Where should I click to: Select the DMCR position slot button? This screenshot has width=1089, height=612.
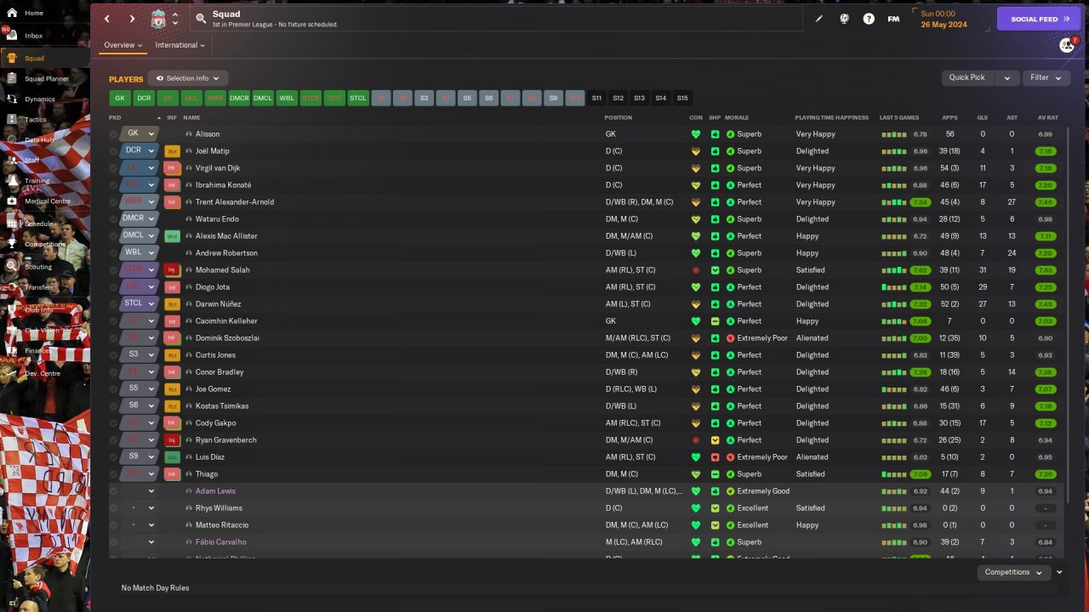pos(239,98)
